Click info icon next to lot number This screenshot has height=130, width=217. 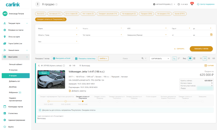click(x=64, y=65)
